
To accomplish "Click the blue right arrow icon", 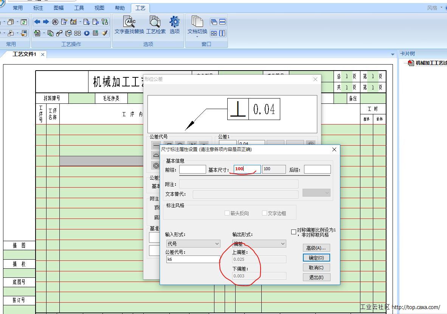I will point(46,22).
